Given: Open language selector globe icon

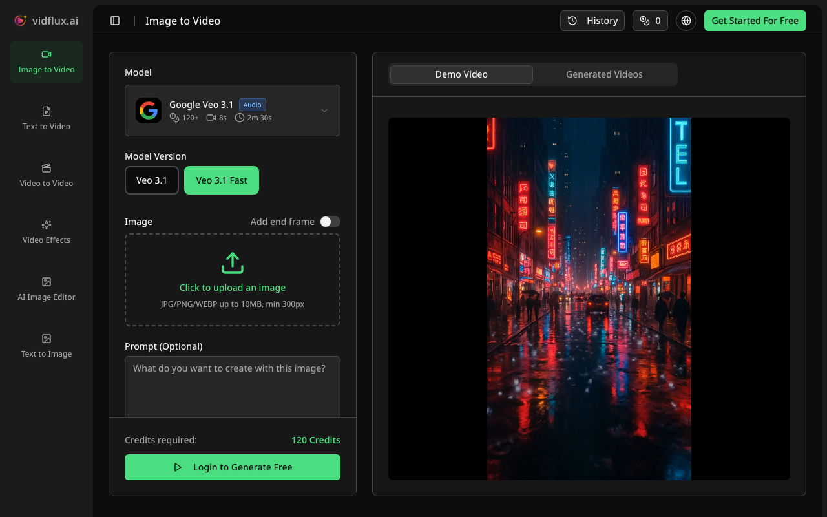Looking at the screenshot, I should tap(686, 21).
